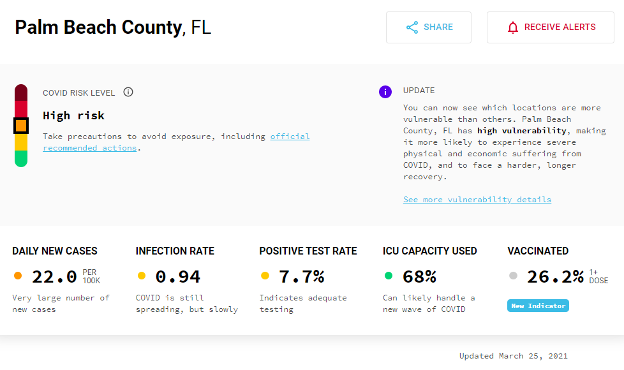Click the red alert bell icon
This screenshot has width=624, height=370.
point(513,27)
